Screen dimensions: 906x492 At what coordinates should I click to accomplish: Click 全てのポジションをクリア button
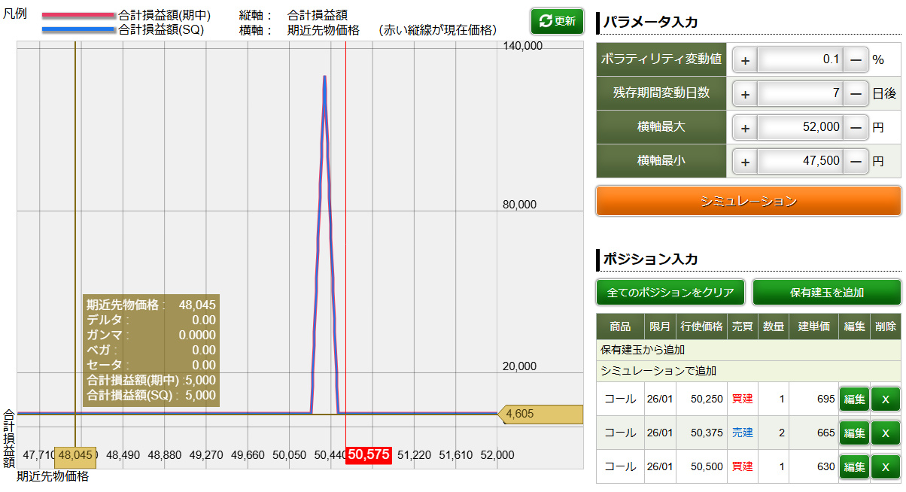(670, 292)
